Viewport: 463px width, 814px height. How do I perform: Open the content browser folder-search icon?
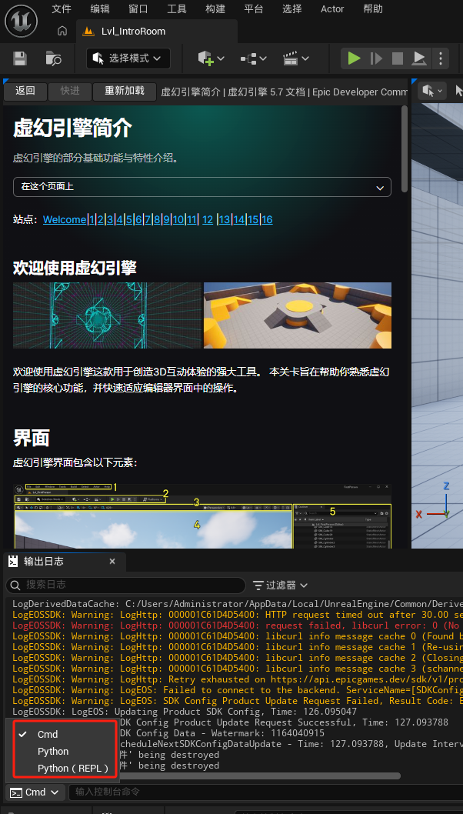(53, 58)
